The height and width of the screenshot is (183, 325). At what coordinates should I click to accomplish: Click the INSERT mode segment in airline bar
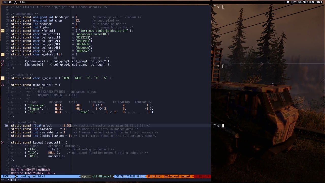coord(8,176)
